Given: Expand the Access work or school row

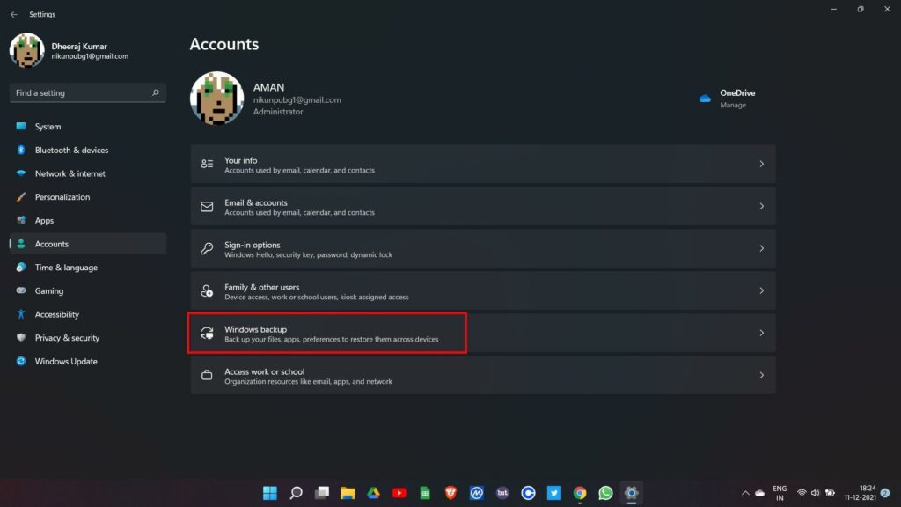Looking at the screenshot, I should [482, 375].
